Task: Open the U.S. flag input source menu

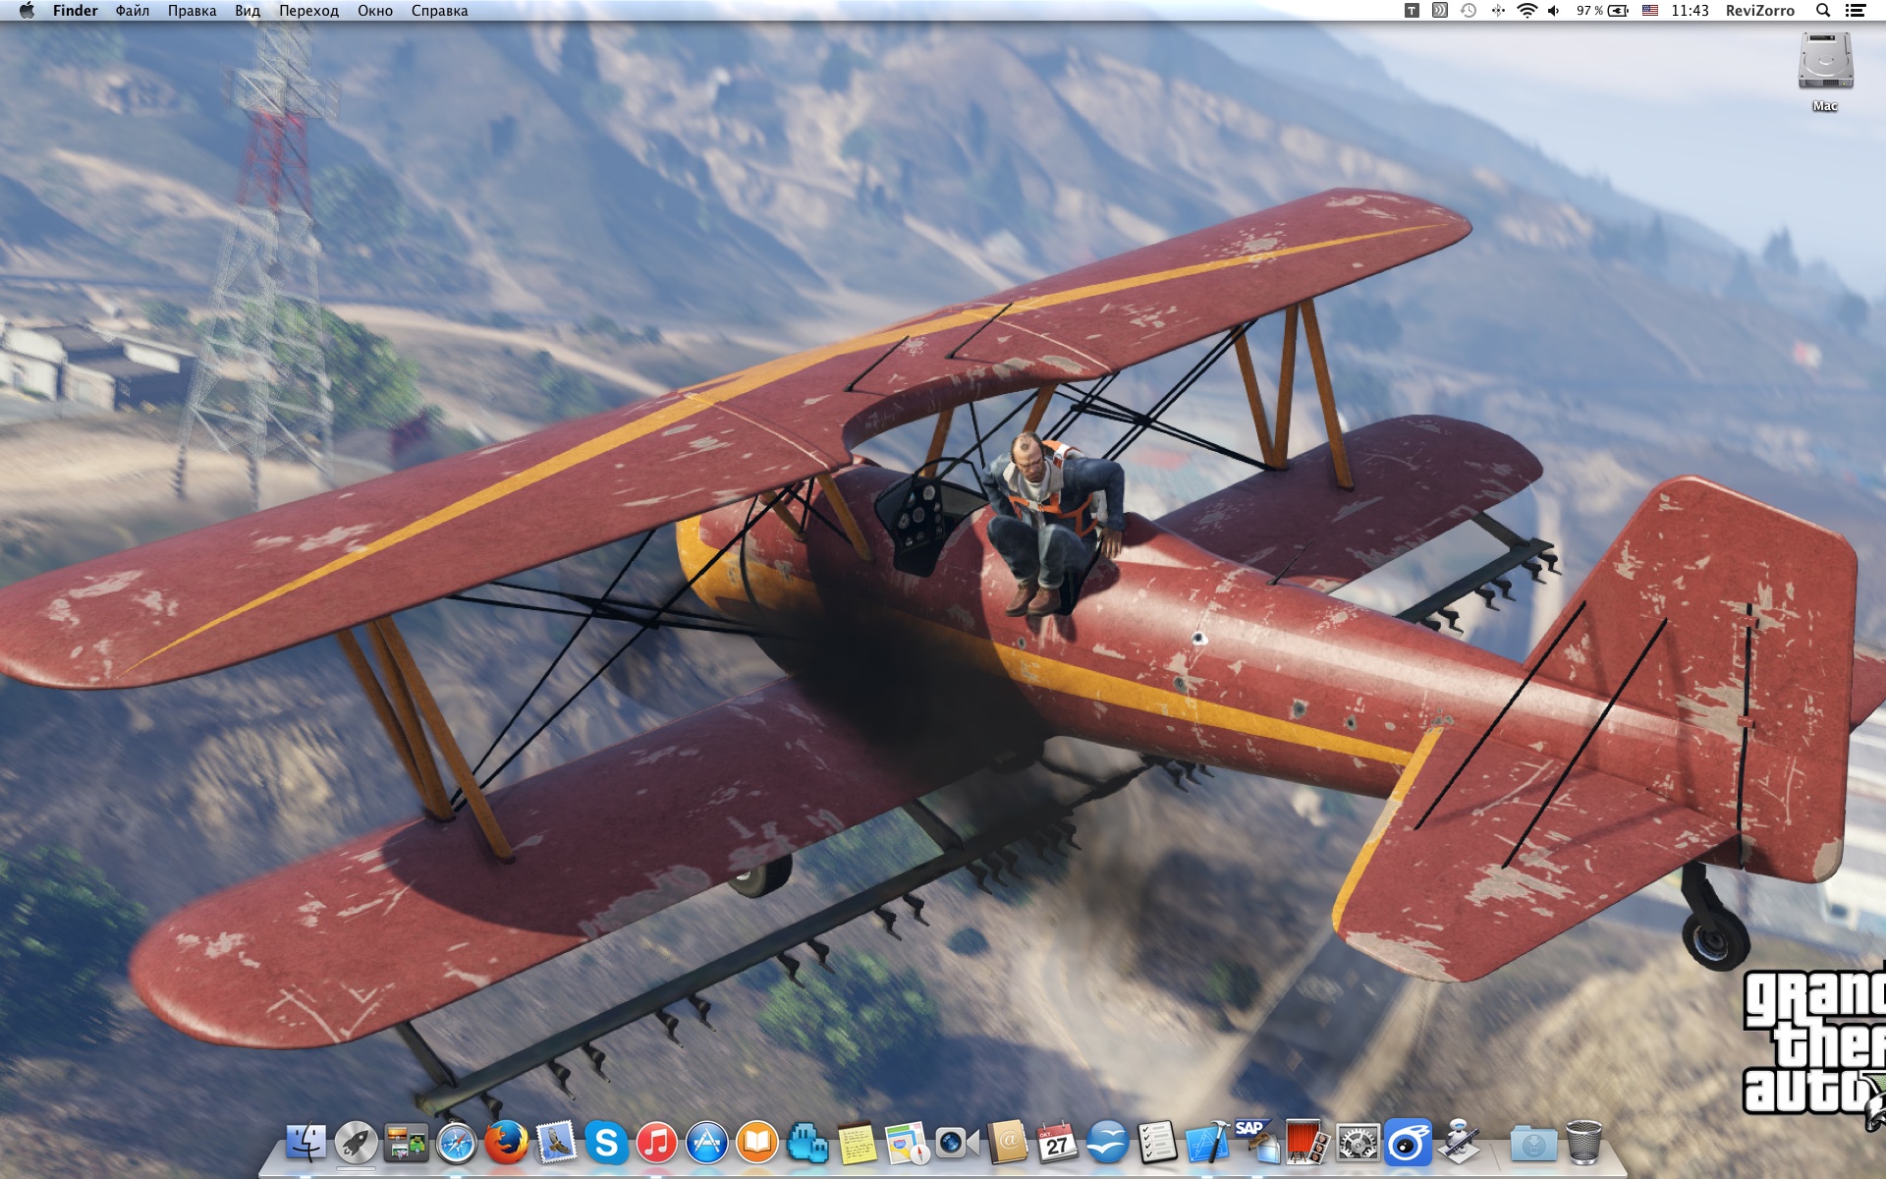Action: coord(1649,11)
